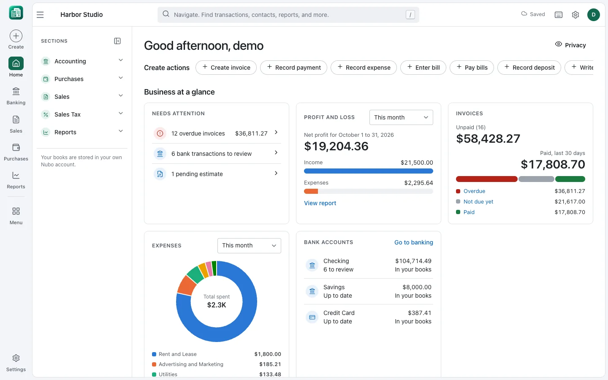Click the Checking account bank icon
Screen dimensions: 608x380
point(312,265)
